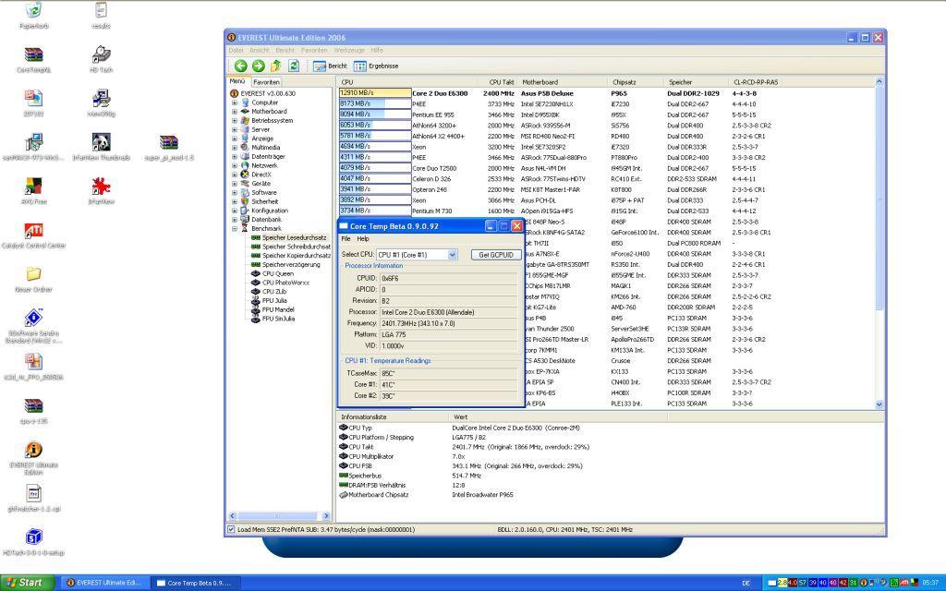Select the FPU Julia benchmark

point(274,301)
